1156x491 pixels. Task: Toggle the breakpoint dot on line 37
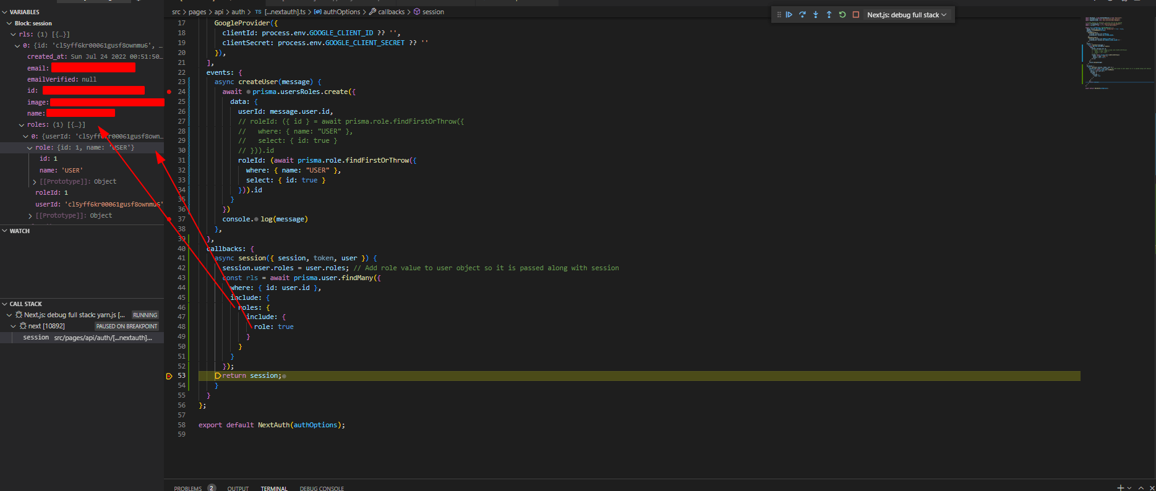pyautogui.click(x=169, y=219)
